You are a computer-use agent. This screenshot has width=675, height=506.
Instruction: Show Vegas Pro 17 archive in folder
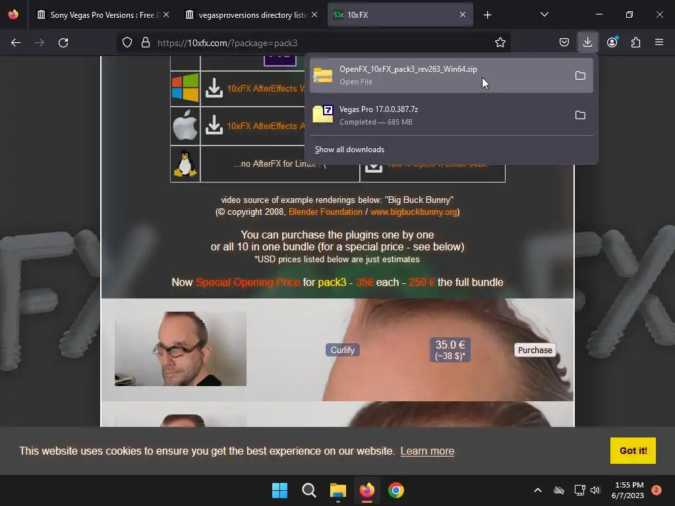580,115
